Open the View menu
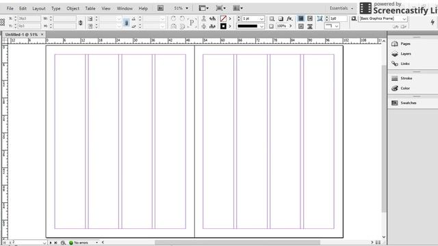Image resolution: width=438 pixels, height=246 pixels. (x=106, y=8)
